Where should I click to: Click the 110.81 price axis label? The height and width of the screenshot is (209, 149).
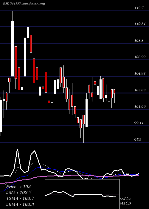pyautogui.click(x=140, y=24)
